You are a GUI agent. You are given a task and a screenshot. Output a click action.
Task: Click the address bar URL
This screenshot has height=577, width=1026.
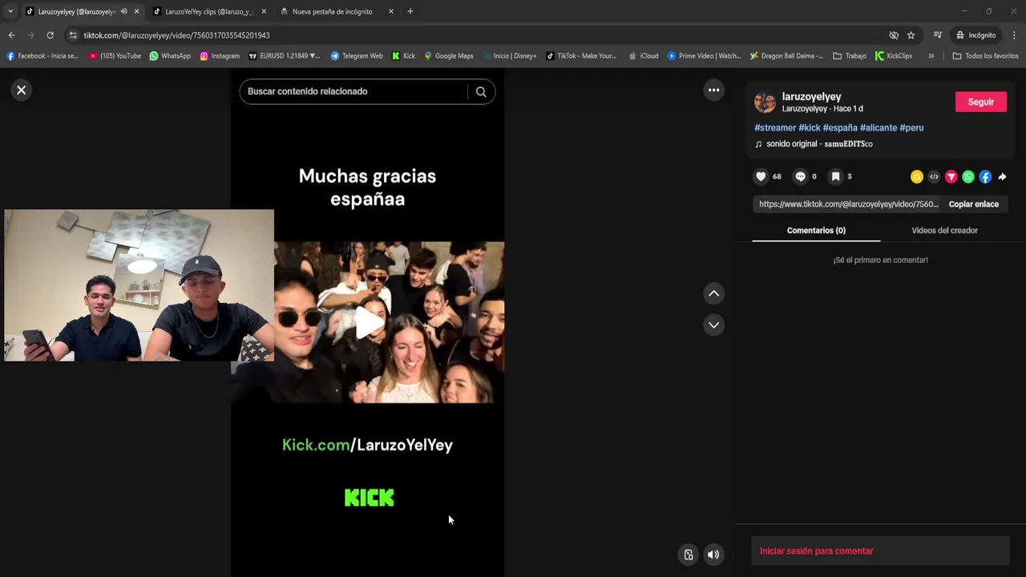coord(176,35)
